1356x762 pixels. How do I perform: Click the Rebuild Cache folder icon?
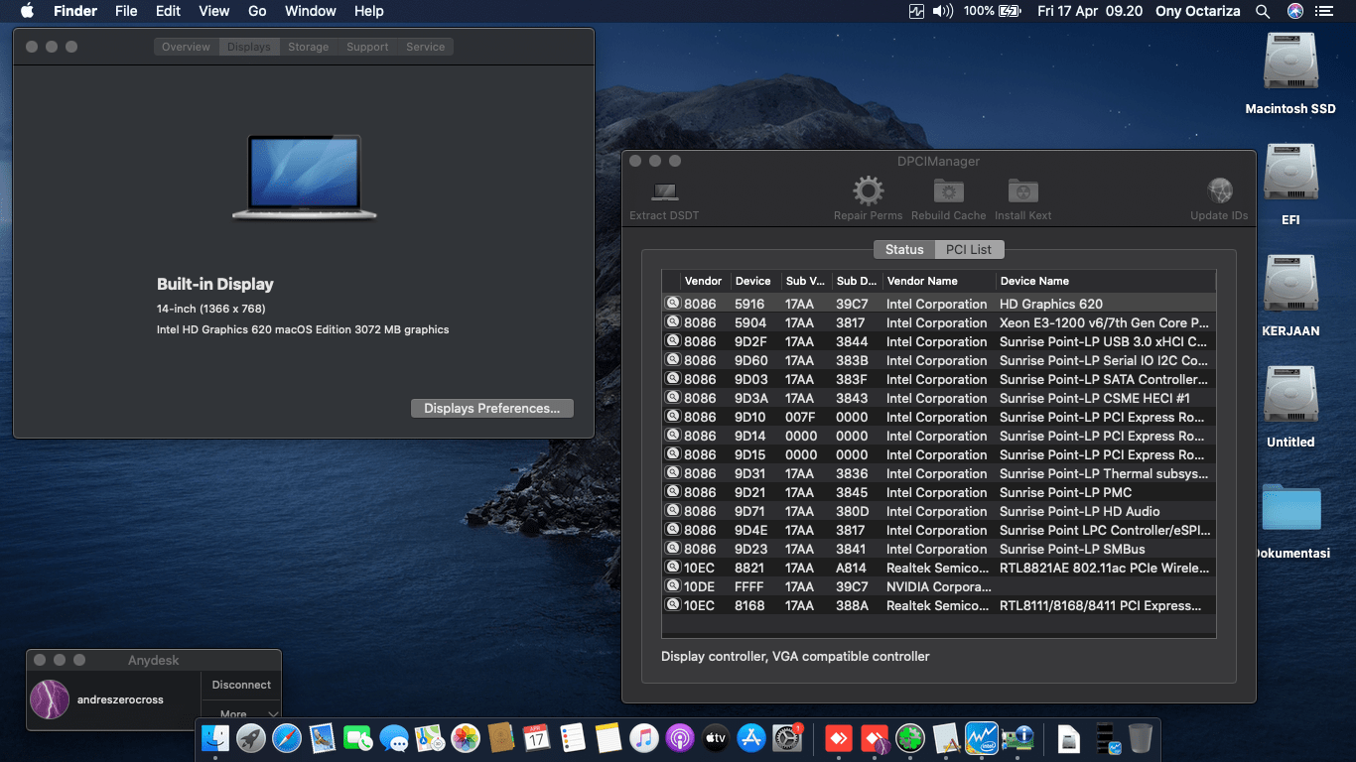pos(948,191)
